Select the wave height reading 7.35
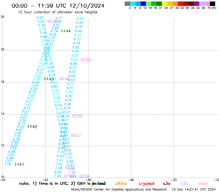The width and height of the screenshot is (219, 192). (x=17, y=136)
